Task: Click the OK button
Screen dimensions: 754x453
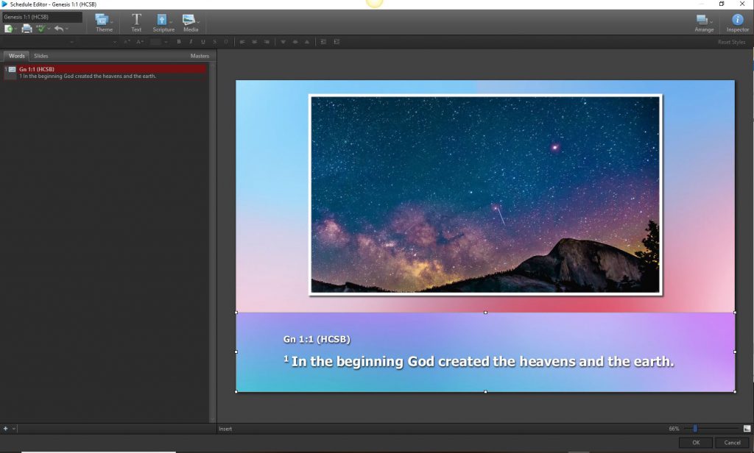Action: coord(696,443)
